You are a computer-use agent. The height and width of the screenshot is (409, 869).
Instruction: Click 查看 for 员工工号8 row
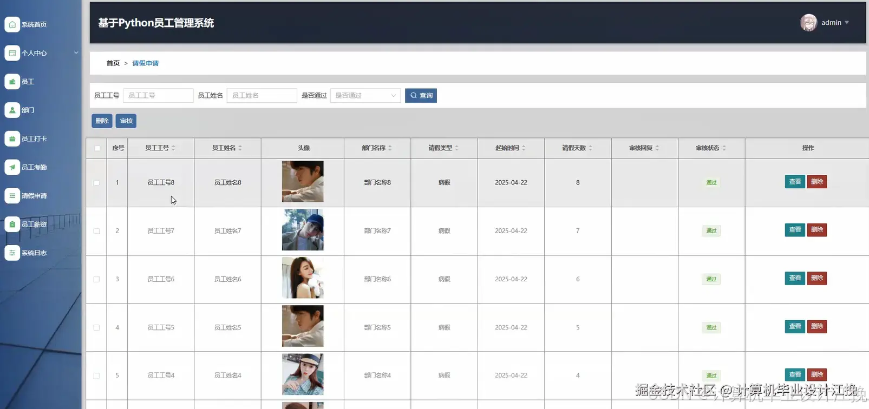pyautogui.click(x=795, y=182)
